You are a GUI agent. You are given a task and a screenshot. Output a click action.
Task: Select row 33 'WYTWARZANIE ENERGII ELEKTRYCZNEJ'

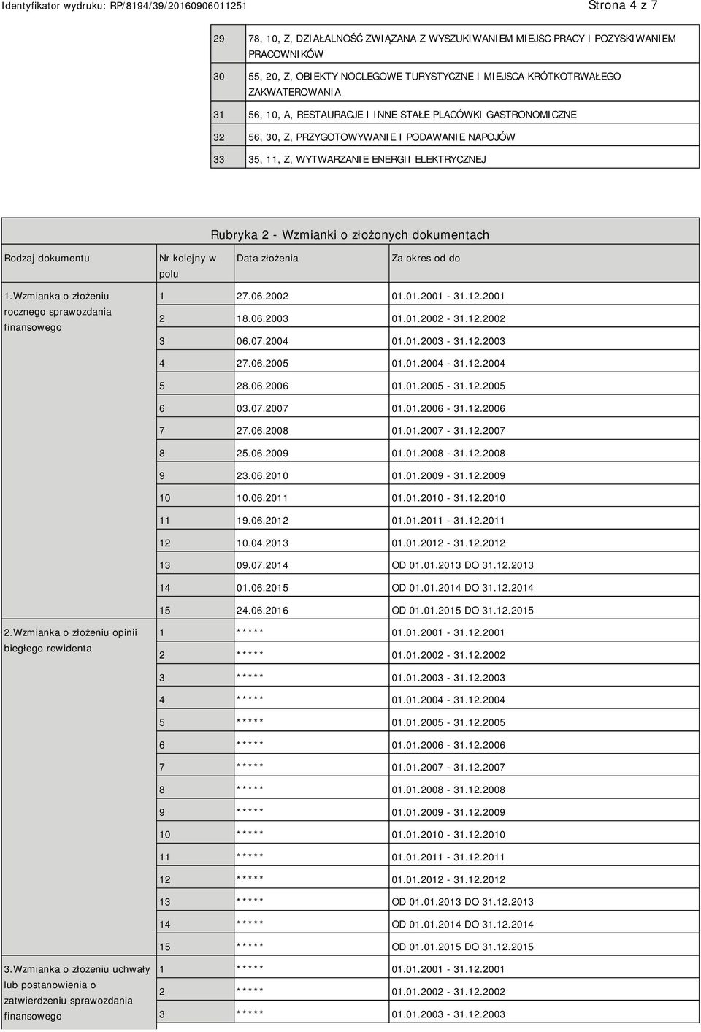click(367, 158)
